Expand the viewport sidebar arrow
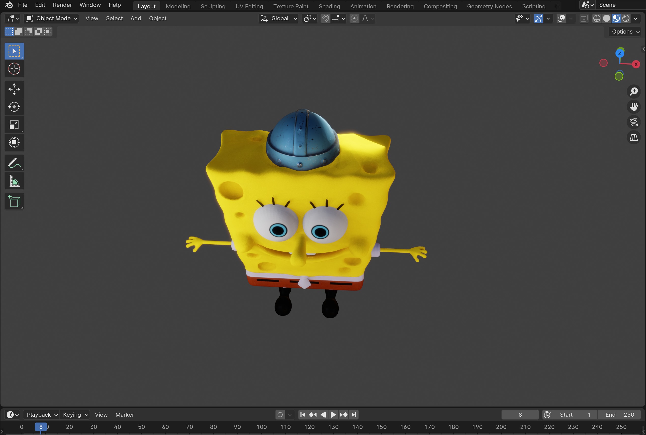This screenshot has width=646, height=435. click(643, 49)
